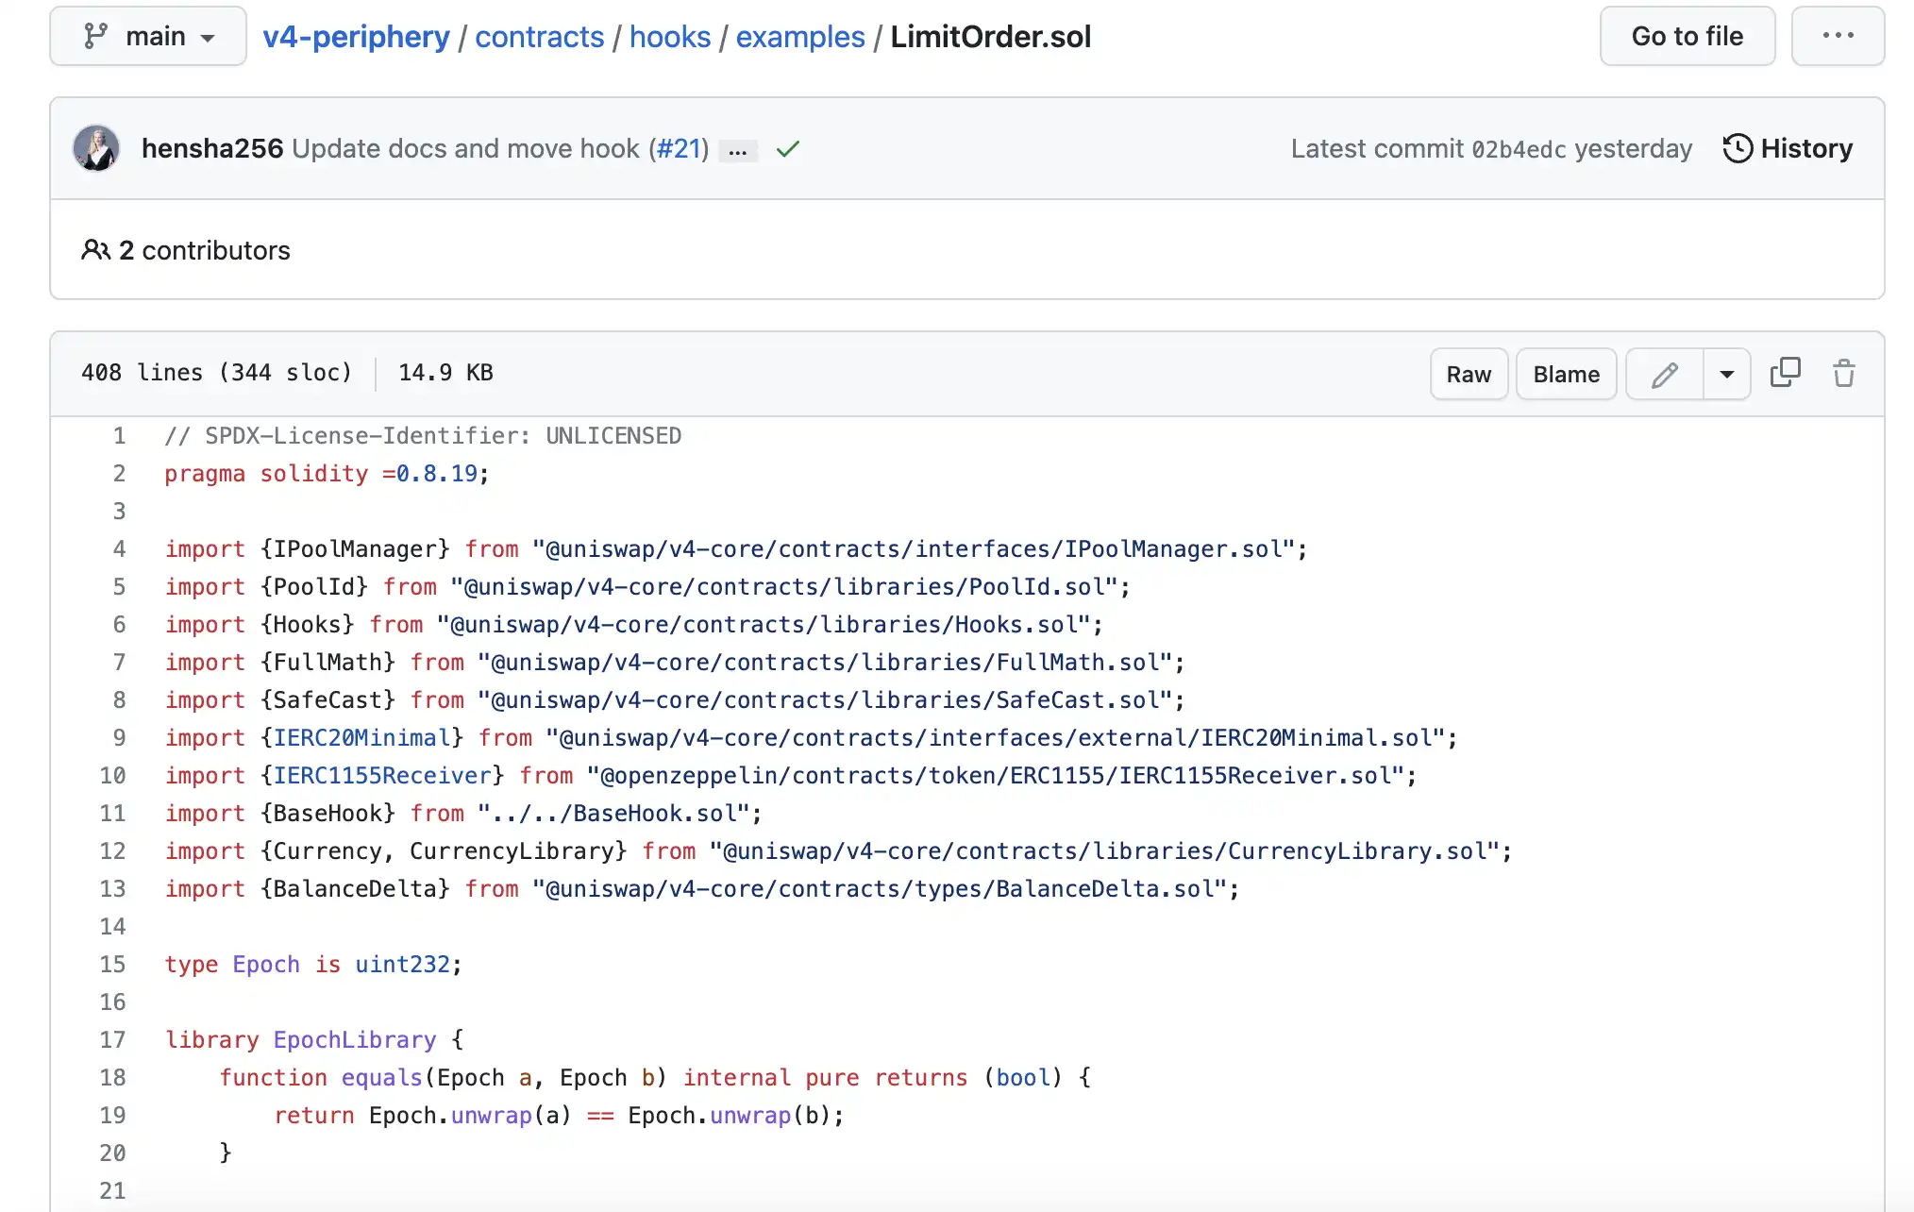Click the copy file content icon
The width and height of the screenshot is (1914, 1212).
[x=1787, y=374]
